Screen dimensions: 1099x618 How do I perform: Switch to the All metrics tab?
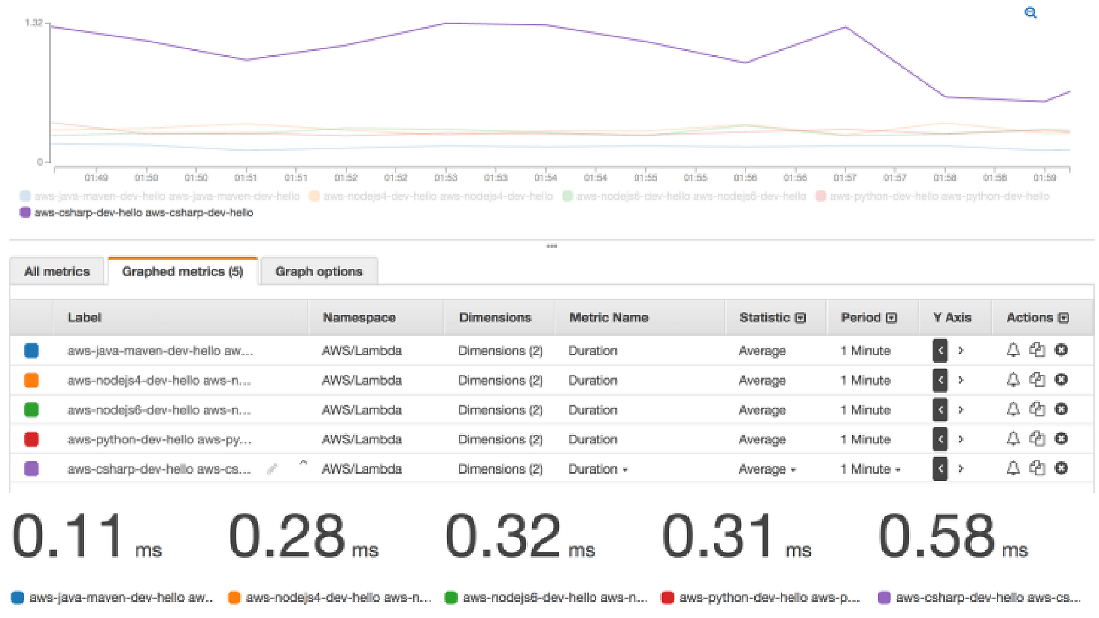tap(57, 271)
